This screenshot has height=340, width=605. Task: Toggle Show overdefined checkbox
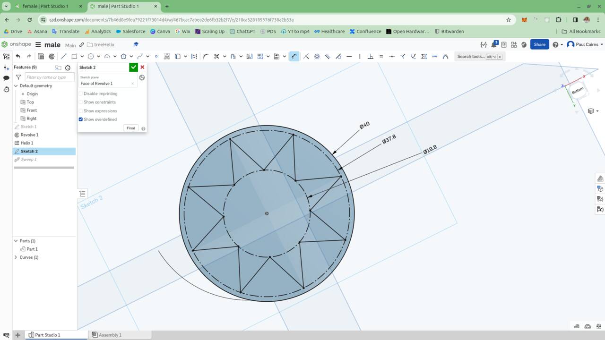pos(81,119)
